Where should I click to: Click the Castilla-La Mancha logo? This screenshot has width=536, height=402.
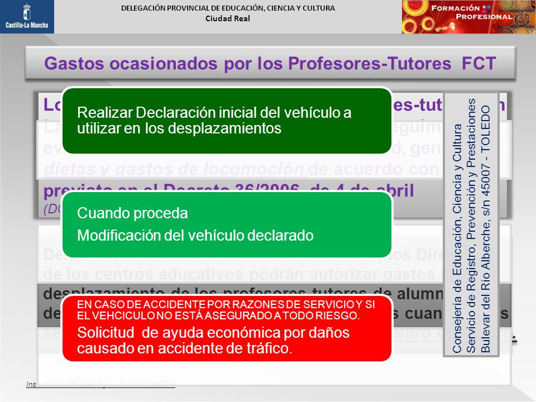tap(27, 17)
